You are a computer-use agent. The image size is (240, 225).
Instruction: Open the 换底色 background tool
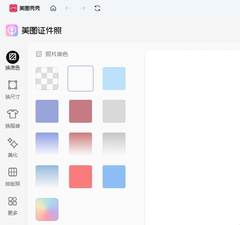pyautogui.click(x=13, y=61)
